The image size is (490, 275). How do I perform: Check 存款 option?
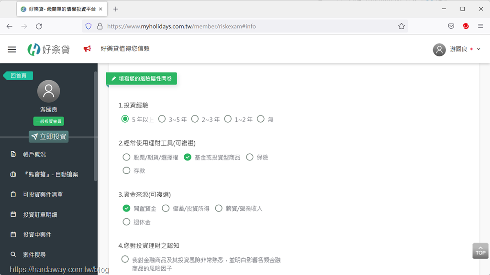click(x=126, y=170)
